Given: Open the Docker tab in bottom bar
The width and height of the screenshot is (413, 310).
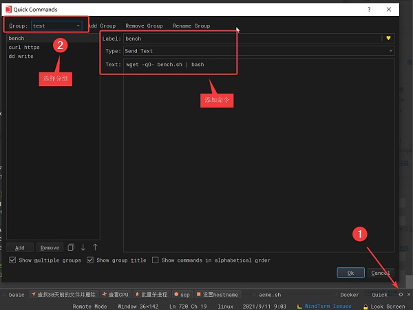Looking at the screenshot, I should click(x=350, y=294).
